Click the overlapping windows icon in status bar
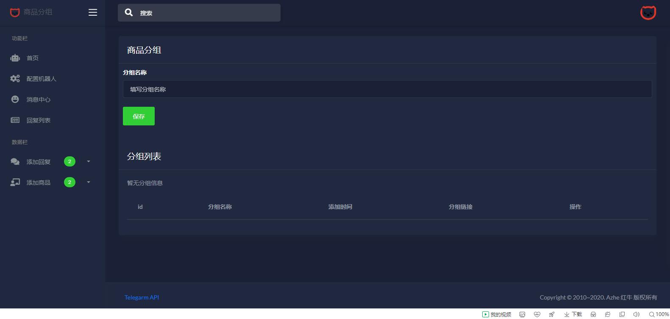Image resolution: width=670 pixels, height=319 pixels. point(622,314)
